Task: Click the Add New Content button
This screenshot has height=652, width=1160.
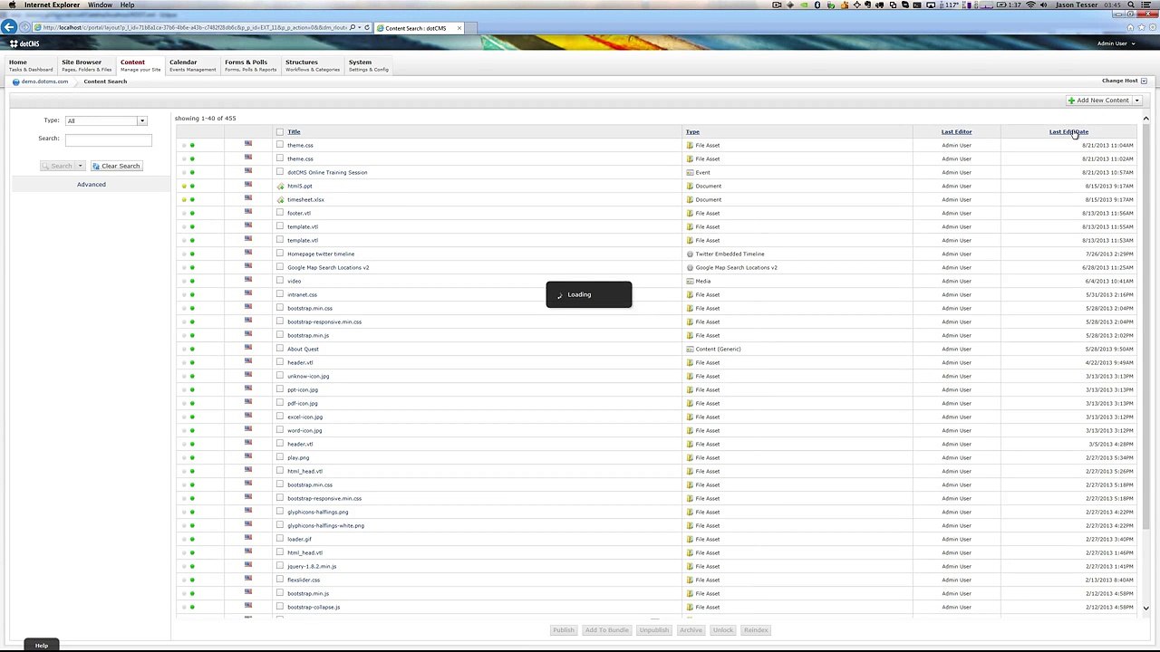Action: pos(1097,101)
